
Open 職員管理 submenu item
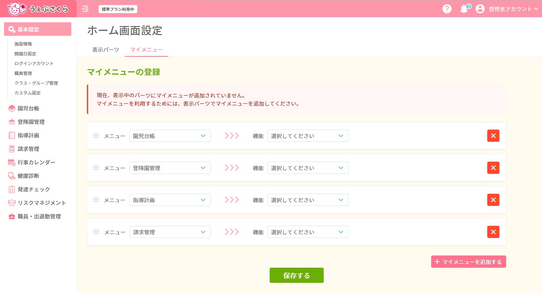pos(23,73)
